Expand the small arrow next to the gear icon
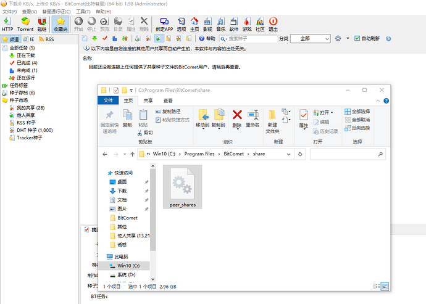Screen dimensions: 426x304 click(x=348, y=39)
